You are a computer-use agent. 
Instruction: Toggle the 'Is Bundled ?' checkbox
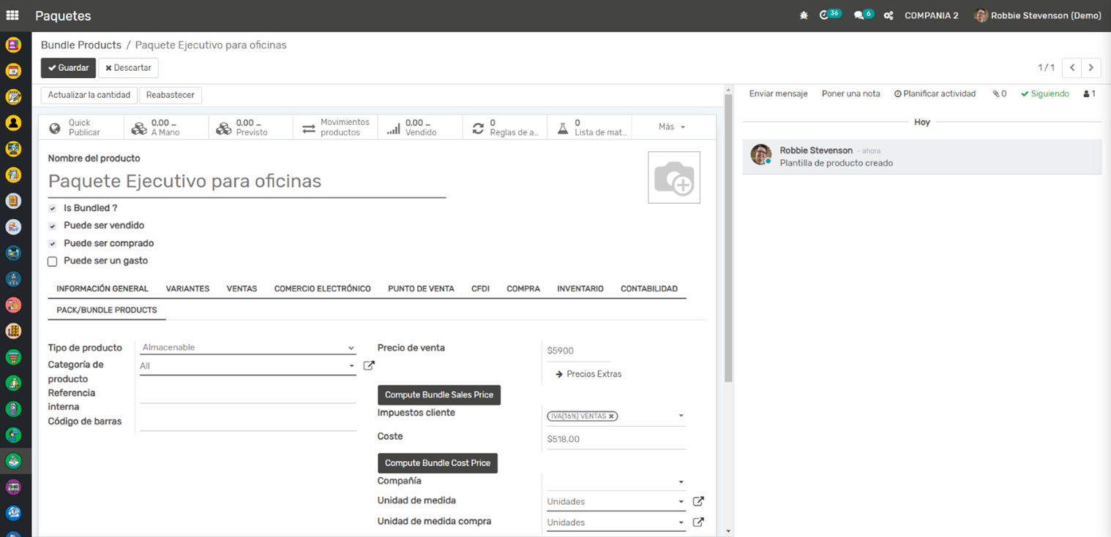(x=53, y=209)
